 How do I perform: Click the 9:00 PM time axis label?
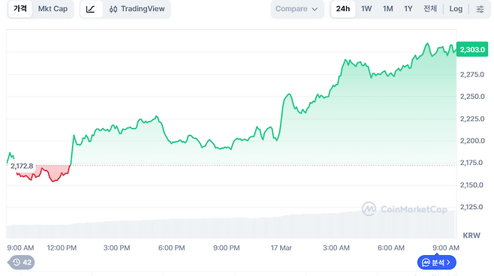point(227,248)
